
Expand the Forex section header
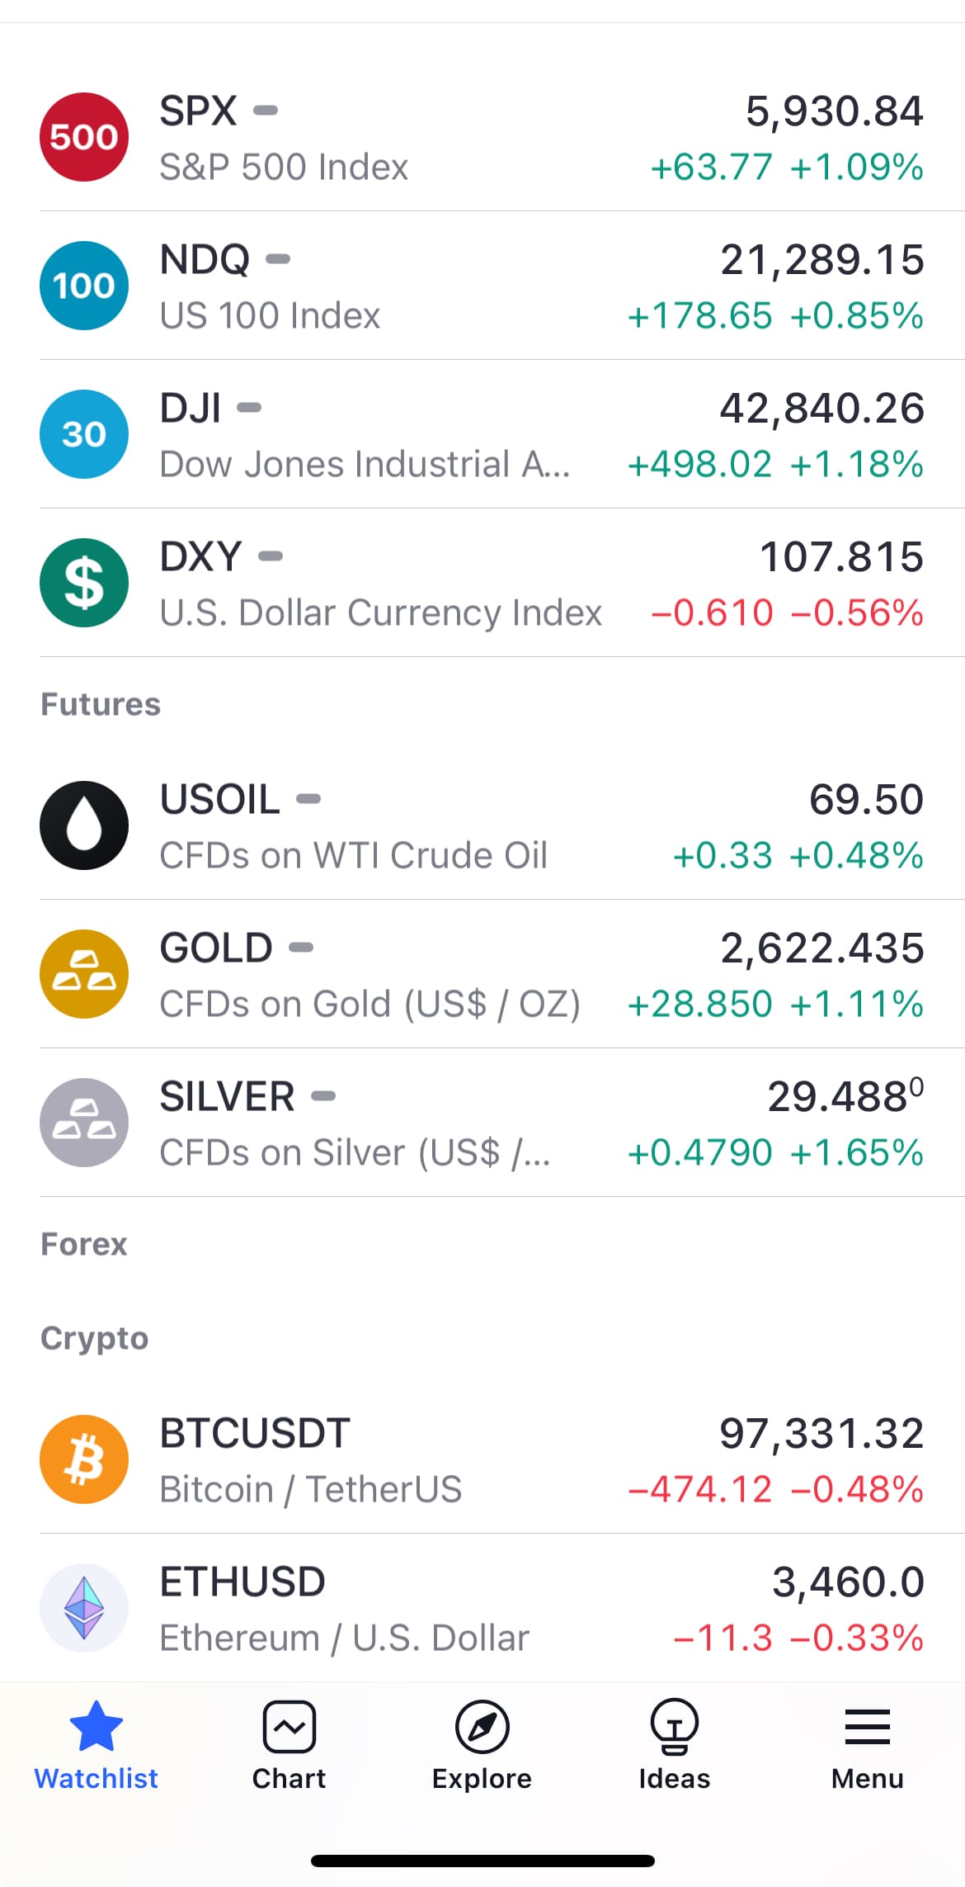coord(84,1244)
